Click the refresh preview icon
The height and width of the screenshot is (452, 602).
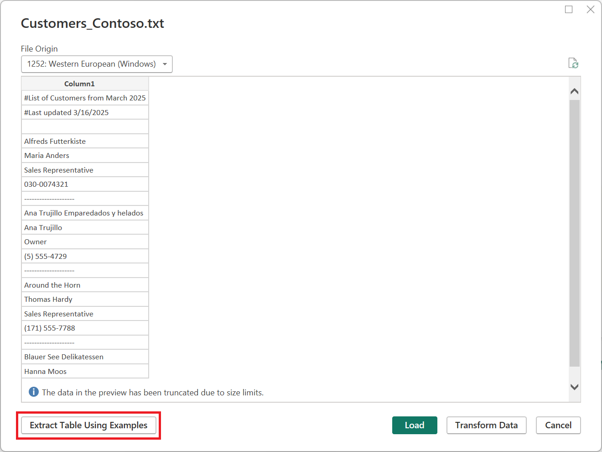click(574, 63)
